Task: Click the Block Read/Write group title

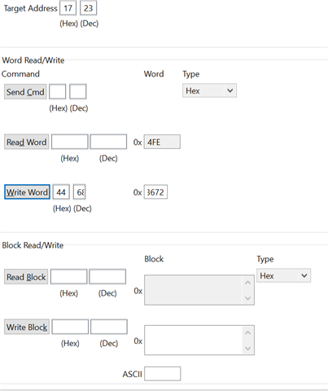Action: (x=33, y=245)
